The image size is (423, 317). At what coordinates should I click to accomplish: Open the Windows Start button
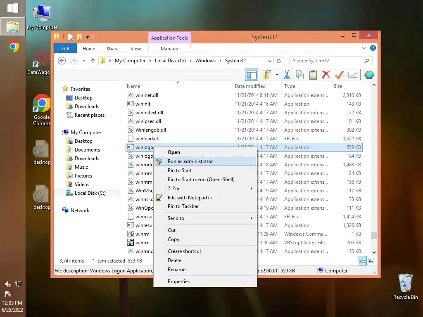(x=13, y=8)
